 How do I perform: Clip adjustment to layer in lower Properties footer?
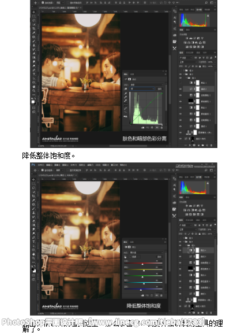142,295
